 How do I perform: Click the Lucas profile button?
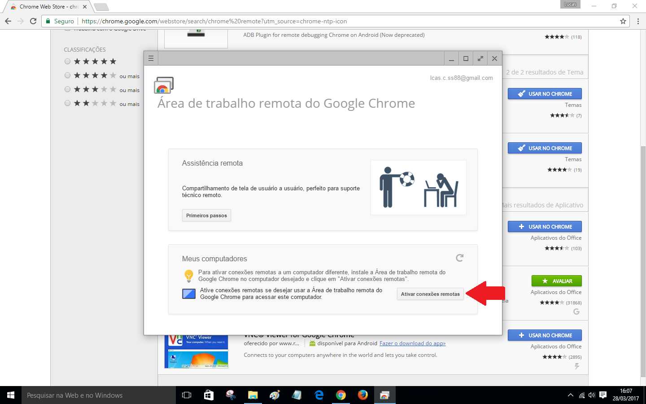(x=570, y=4)
